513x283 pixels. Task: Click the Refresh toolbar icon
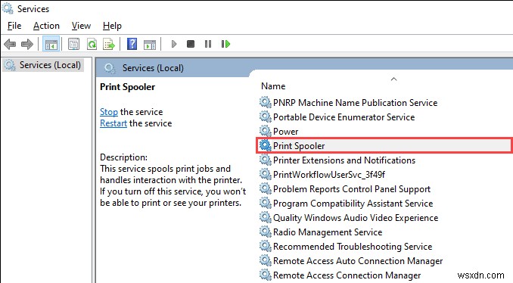pos(92,44)
